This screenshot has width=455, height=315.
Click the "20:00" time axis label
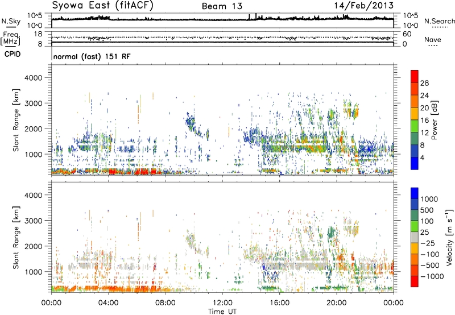pyautogui.click(x=337, y=303)
